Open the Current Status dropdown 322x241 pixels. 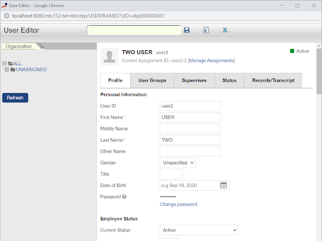click(x=199, y=230)
